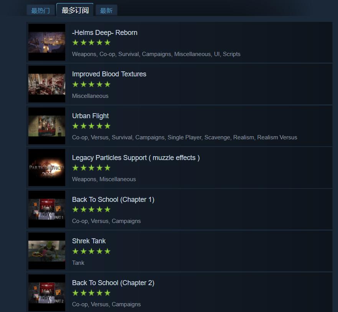The height and width of the screenshot is (312, 338).
Task: Click Back To School (Chapter 2) title
Action: (113, 283)
